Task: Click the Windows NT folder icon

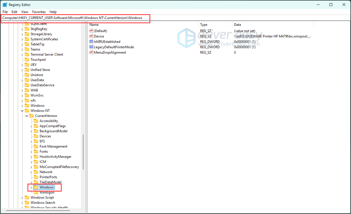Action: pyautogui.click(x=27, y=111)
